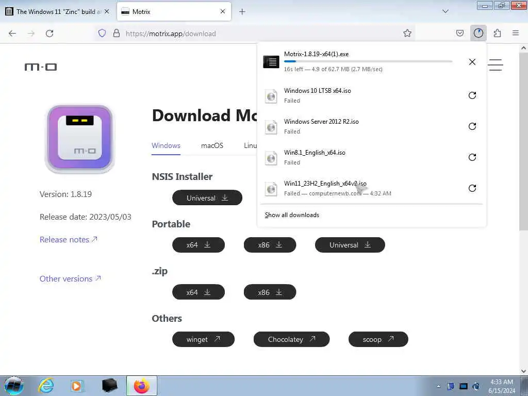The image size is (528, 396).
Task: Cancel the Motrix-1.8.19-x64(1).exe download
Action: (472, 62)
